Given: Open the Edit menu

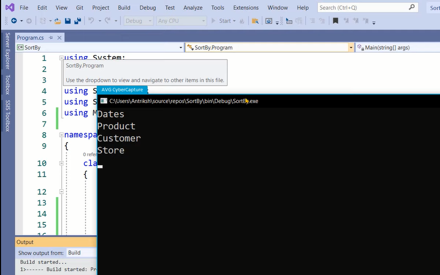Looking at the screenshot, I should pyautogui.click(x=42, y=8).
